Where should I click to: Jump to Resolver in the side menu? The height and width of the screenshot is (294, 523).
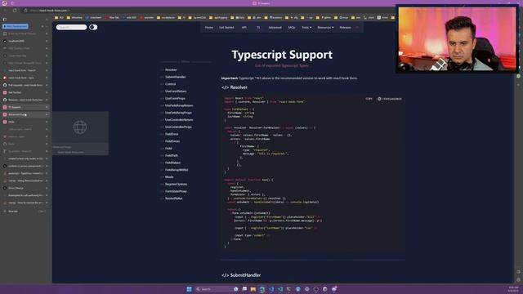coord(171,69)
